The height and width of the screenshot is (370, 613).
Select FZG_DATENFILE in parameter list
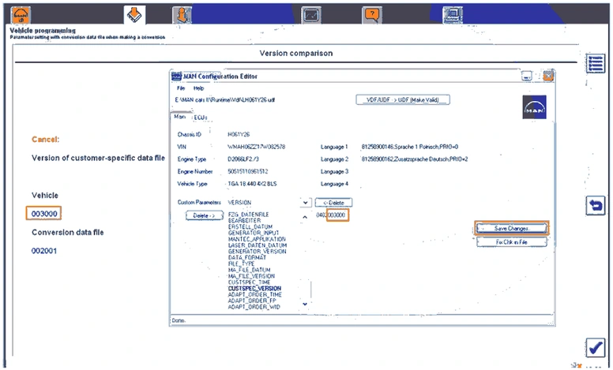(248, 215)
